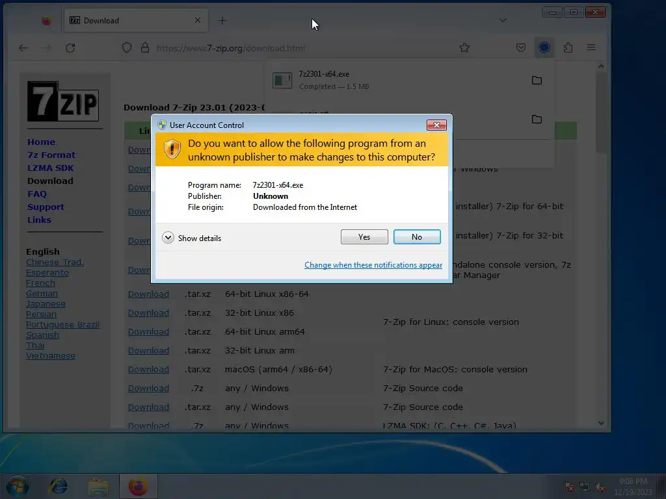This screenshot has height=499, width=666.
Task: Open Windows Explorer from taskbar
Action: (x=98, y=486)
